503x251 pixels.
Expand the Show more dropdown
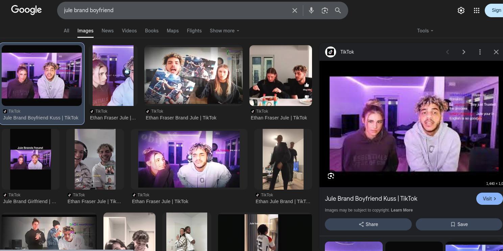tap(224, 31)
